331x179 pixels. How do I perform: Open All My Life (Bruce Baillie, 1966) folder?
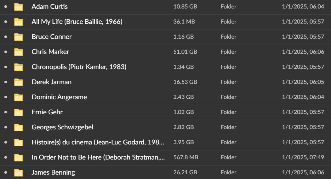(x=77, y=22)
